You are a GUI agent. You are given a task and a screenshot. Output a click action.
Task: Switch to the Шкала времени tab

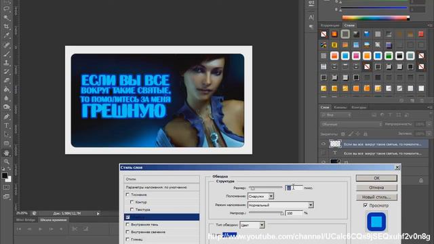tap(54, 220)
